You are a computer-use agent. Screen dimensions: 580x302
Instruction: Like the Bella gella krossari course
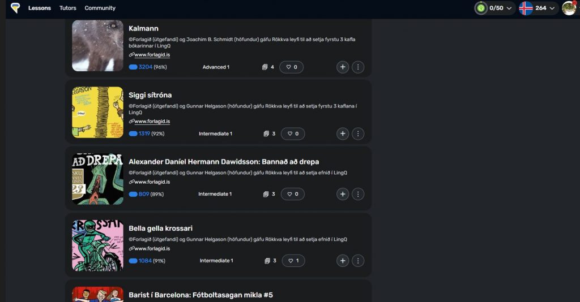294,261
